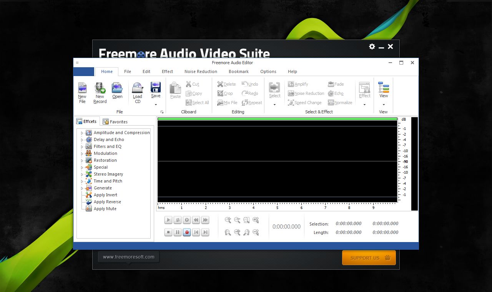
Task: Switch to the Effect ribbon tab
Action: coord(167,71)
